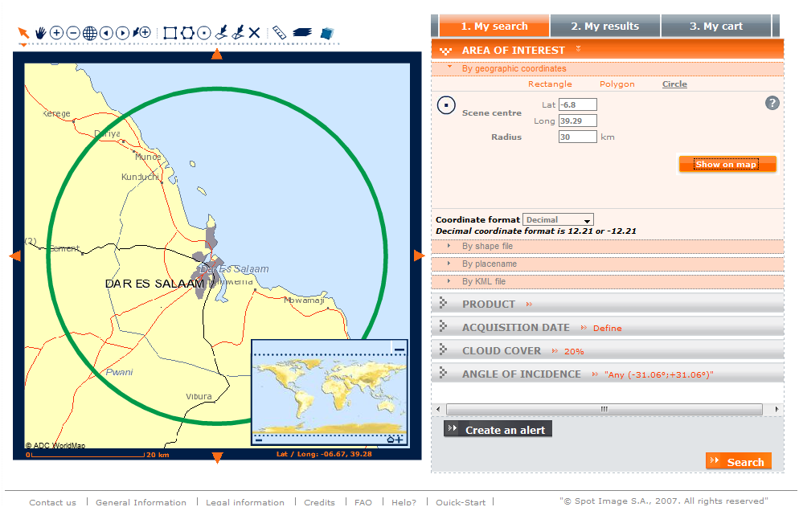Click the scrollbar left arrow
799x507 pixels.
(x=438, y=409)
